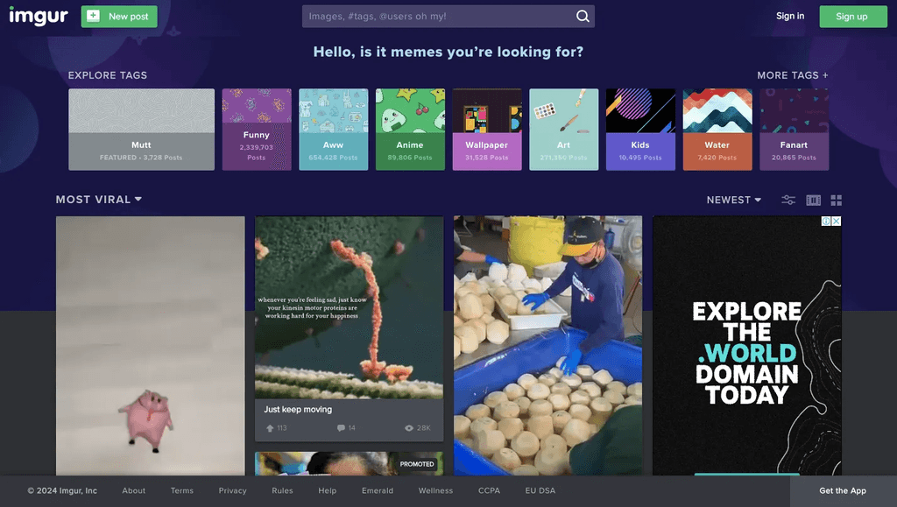
Task: Open search with the magnifying glass icon
Action: [583, 16]
